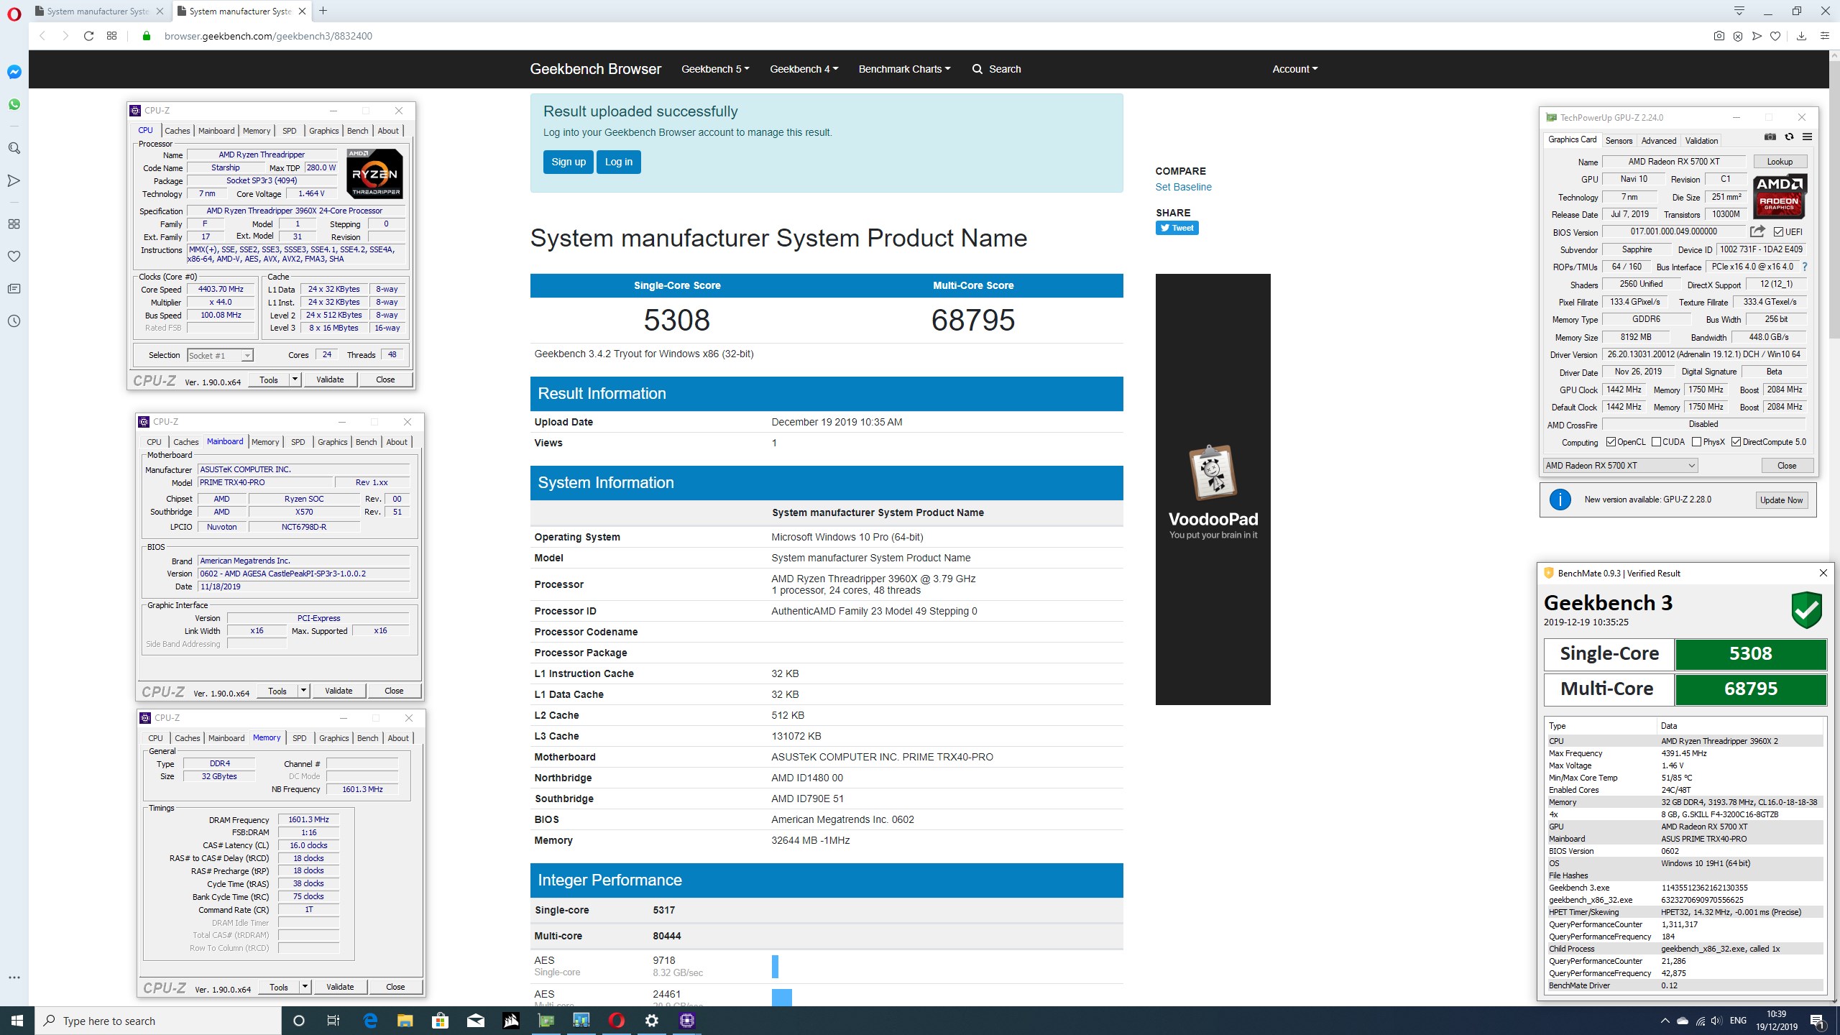Expand Tools arrow in CPU-Z CPU window
The image size is (1840, 1035).
pos(295,379)
